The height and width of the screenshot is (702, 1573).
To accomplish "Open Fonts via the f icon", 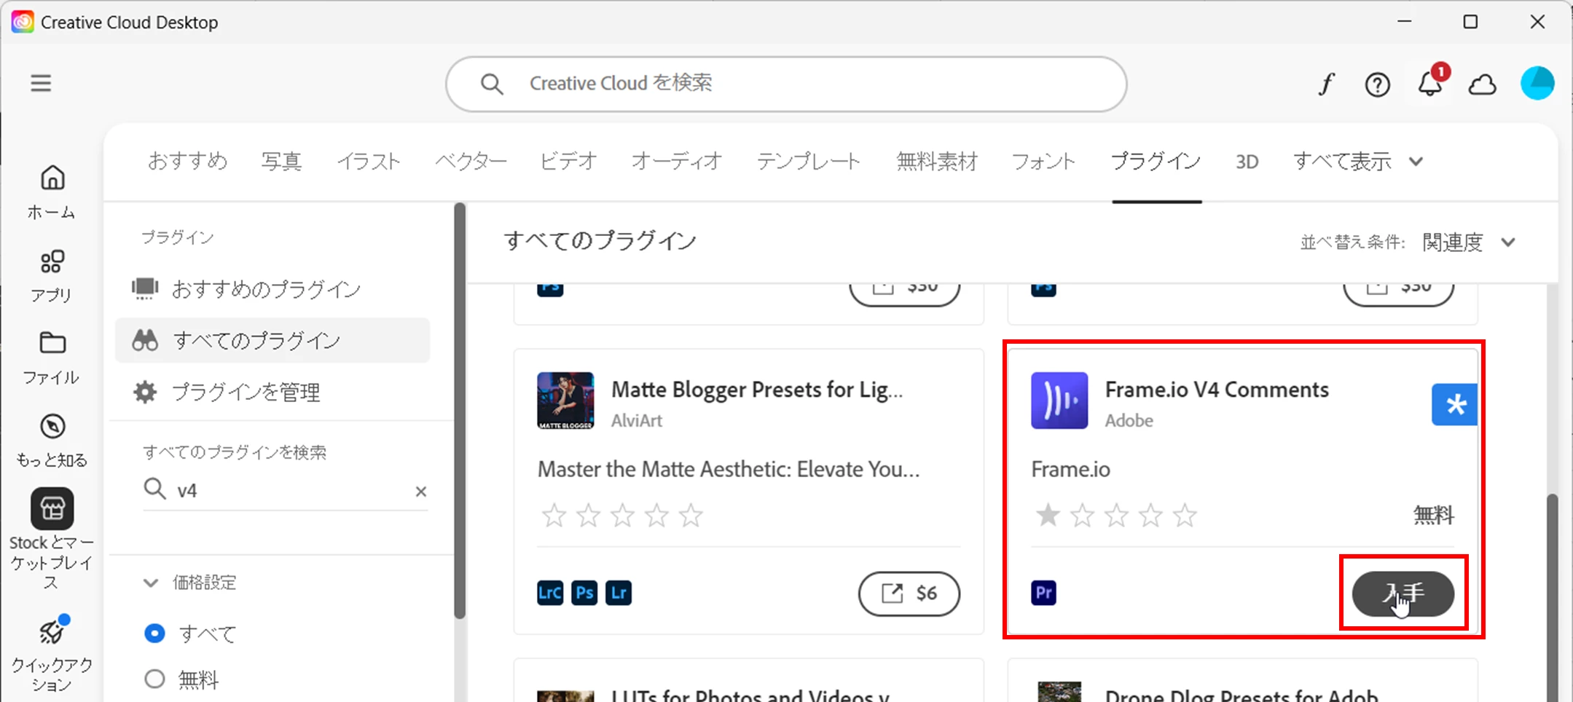I will coord(1326,84).
